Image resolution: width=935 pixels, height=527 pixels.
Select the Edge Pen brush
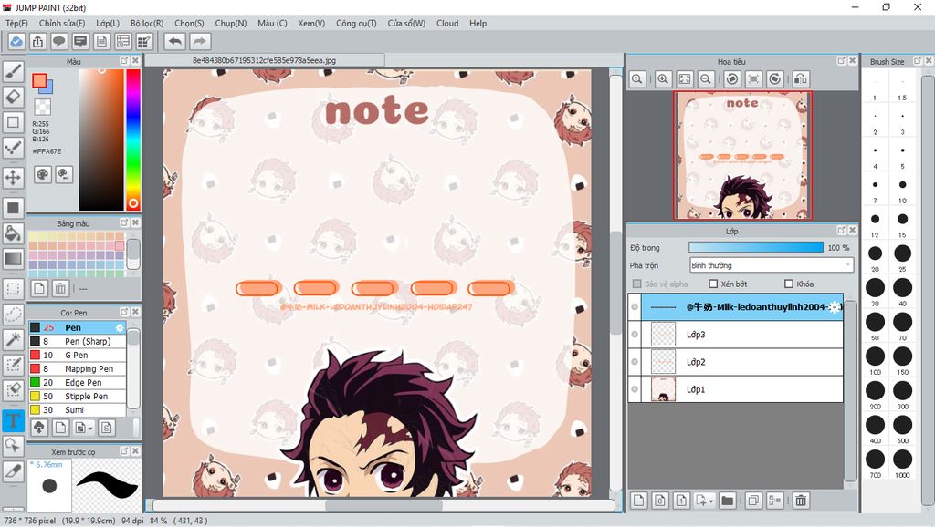point(78,382)
